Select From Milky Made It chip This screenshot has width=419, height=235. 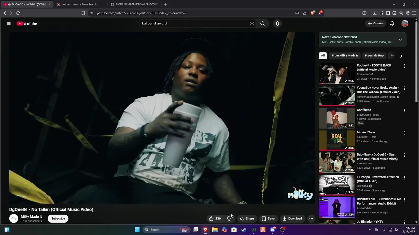click(x=345, y=55)
